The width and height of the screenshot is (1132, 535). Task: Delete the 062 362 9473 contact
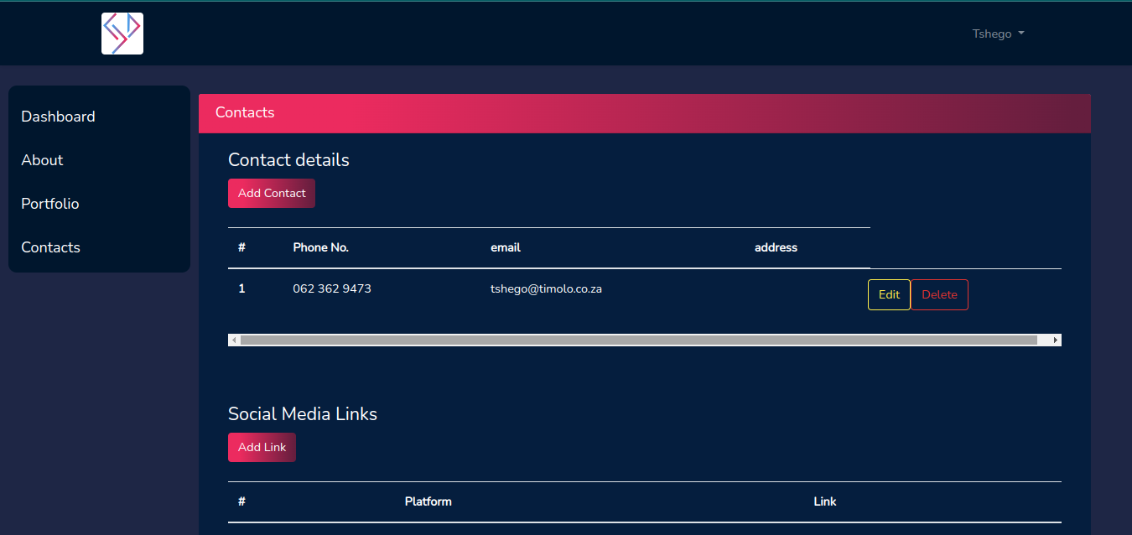point(939,294)
